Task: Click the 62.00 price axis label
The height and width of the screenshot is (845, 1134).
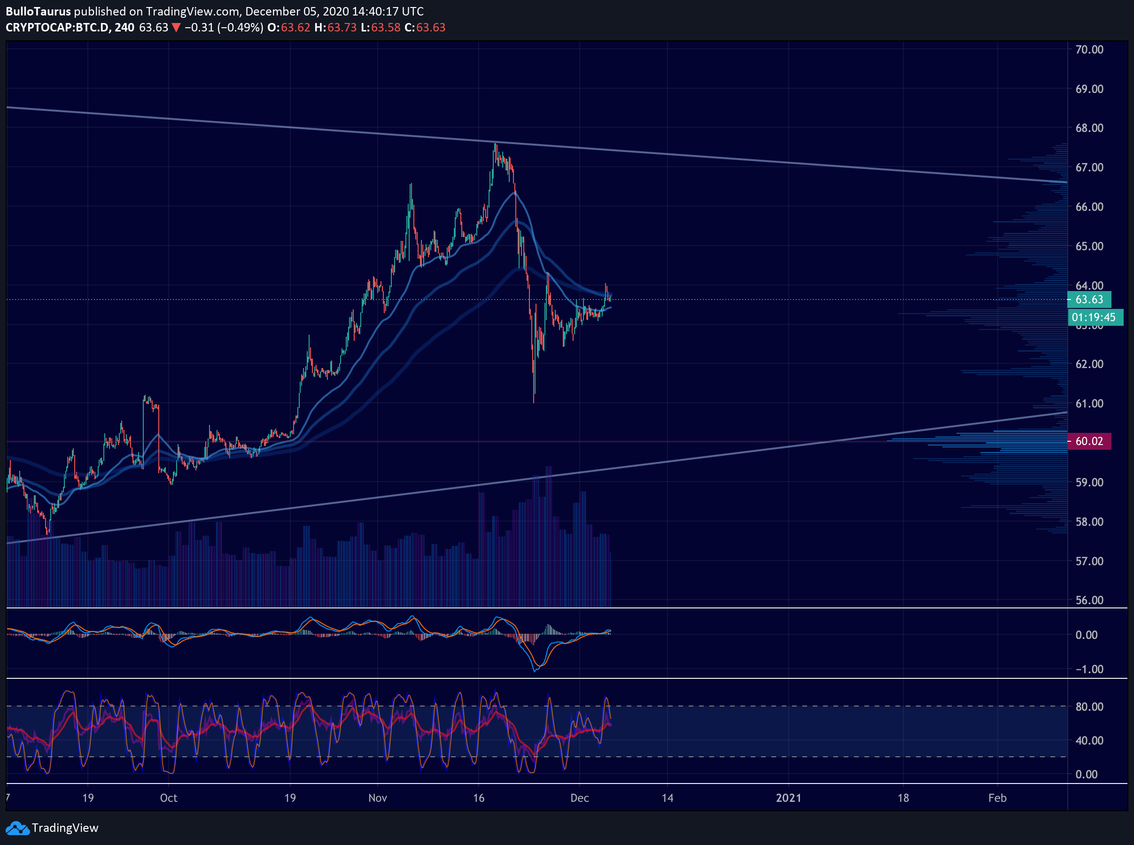Action: tap(1089, 364)
